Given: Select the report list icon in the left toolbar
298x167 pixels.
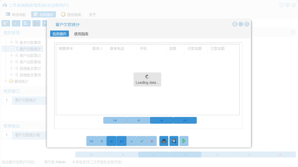Looking at the screenshot, I should (x=16, y=23).
